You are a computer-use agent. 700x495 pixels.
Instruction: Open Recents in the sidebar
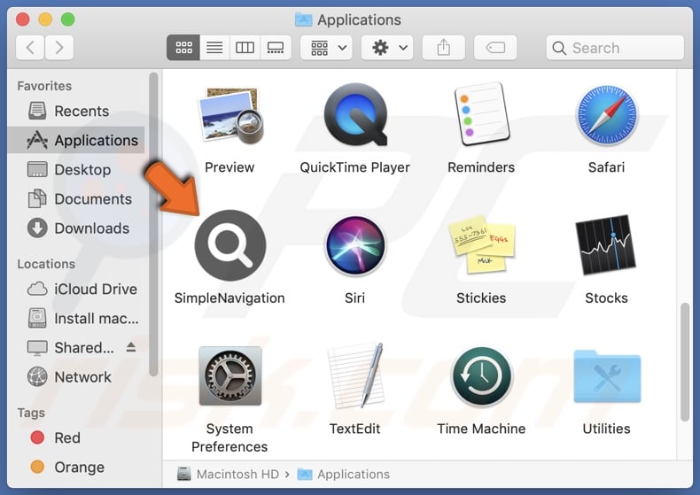(x=76, y=111)
